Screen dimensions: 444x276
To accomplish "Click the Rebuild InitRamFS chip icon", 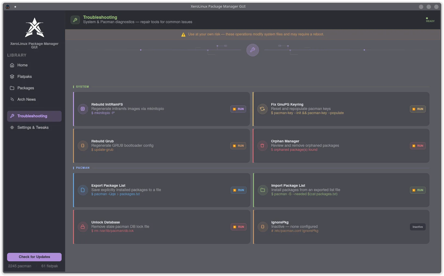I will 83,109.
